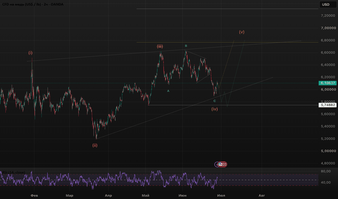
Task: Click the purple event icon beside the flag
Action: click(x=216, y=165)
